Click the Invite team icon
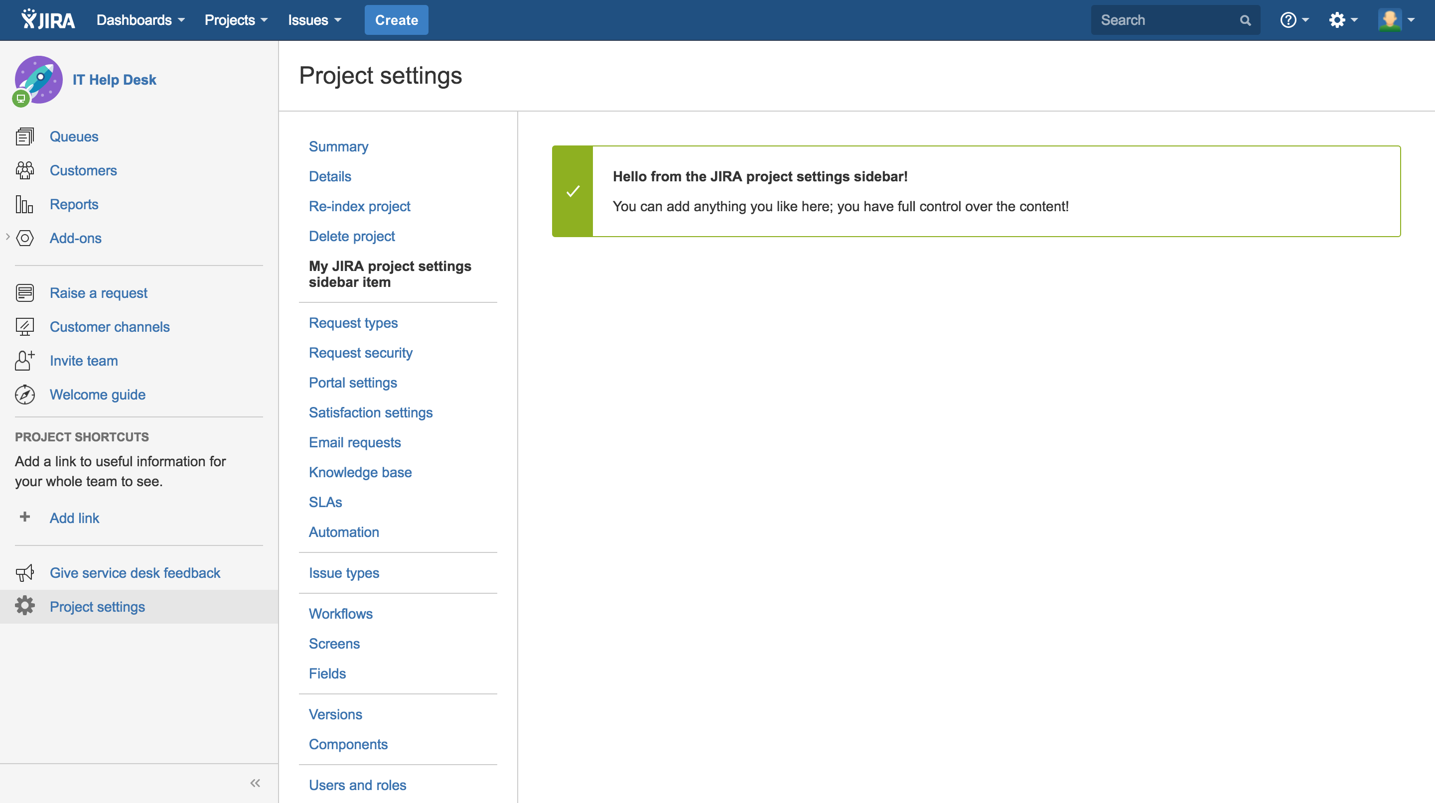The image size is (1435, 803). coord(25,361)
